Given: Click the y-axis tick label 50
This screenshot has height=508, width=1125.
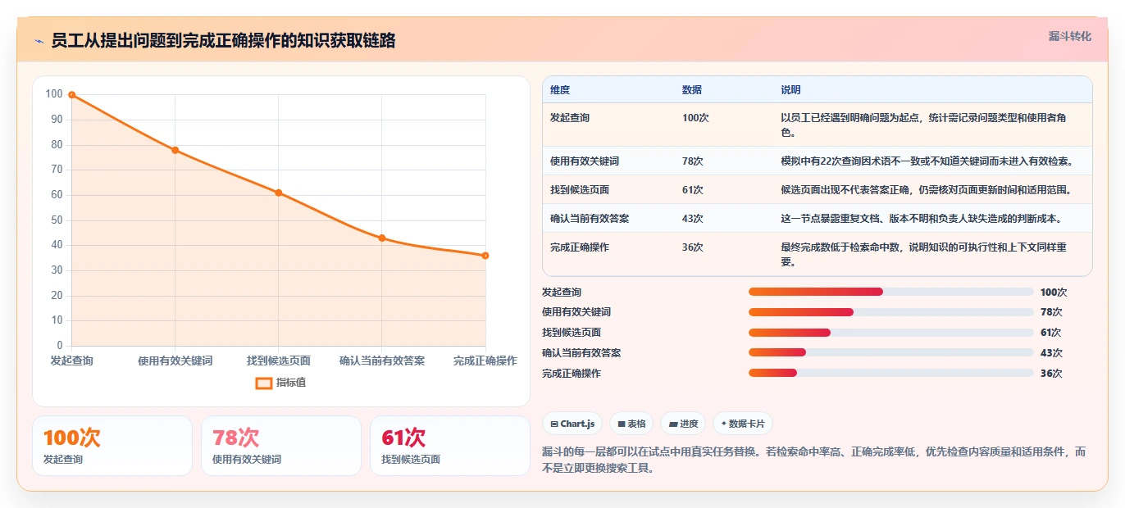Looking at the screenshot, I should (x=57, y=220).
